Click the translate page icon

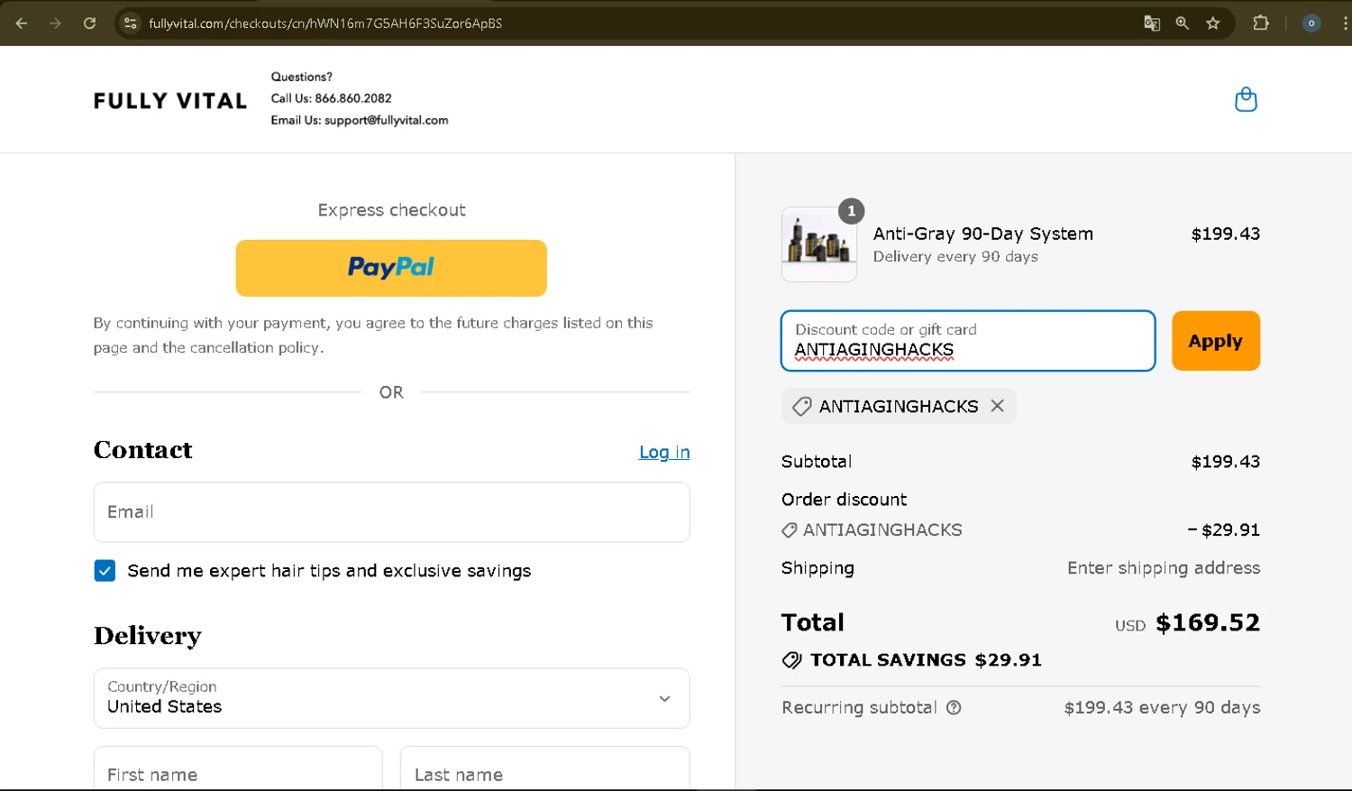click(x=1152, y=23)
